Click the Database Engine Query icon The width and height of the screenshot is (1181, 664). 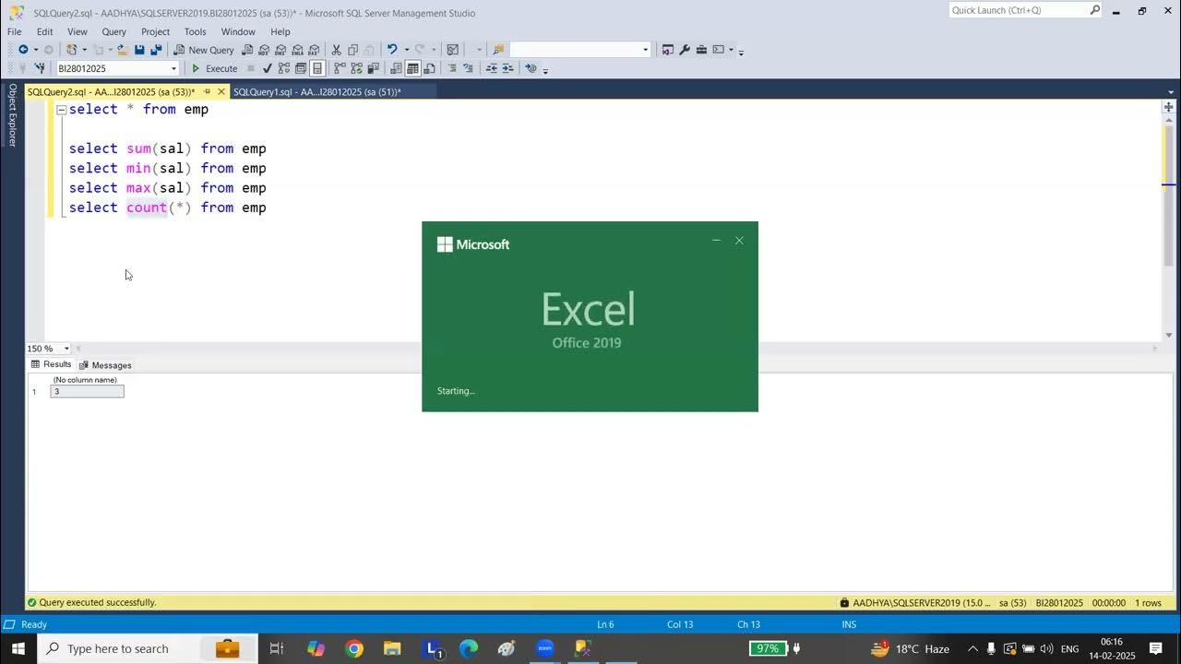point(247,50)
